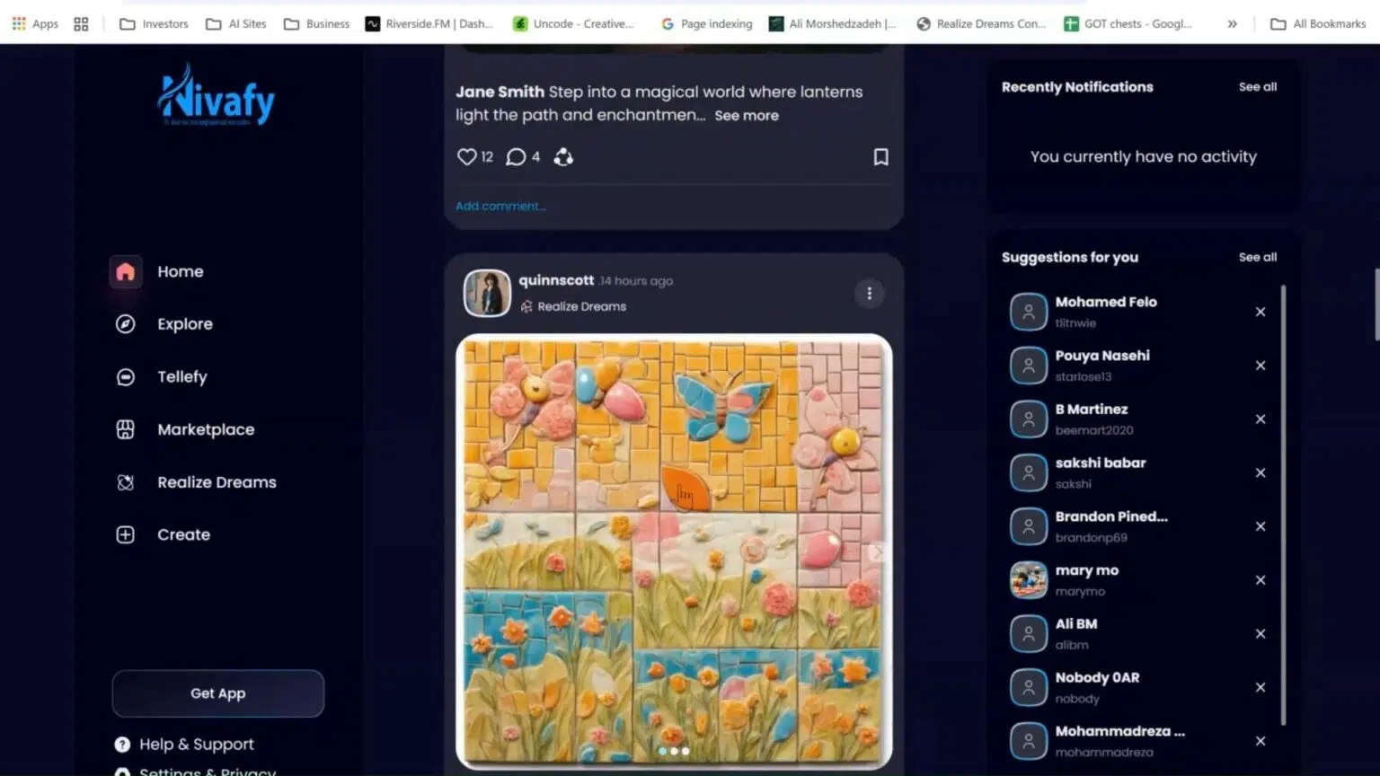1380x776 pixels.
Task: Open the Investors bookmark folder
Action: pos(154,23)
